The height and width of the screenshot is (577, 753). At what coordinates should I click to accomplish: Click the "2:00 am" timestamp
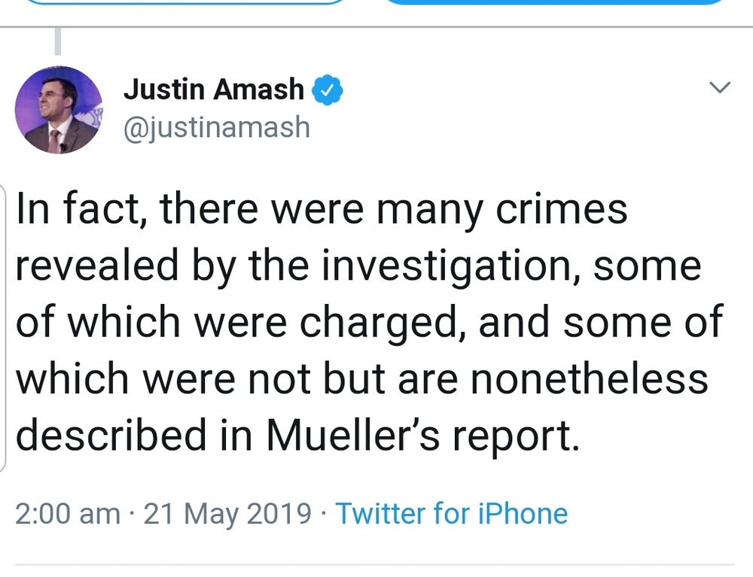[67, 514]
